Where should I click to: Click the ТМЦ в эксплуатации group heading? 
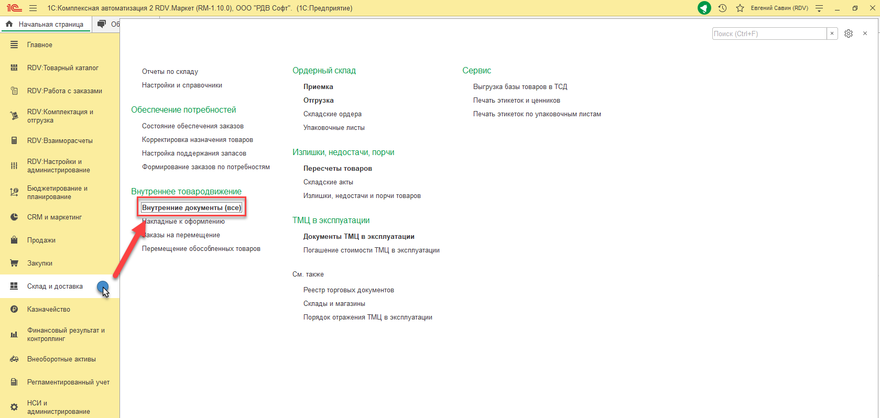coord(331,221)
